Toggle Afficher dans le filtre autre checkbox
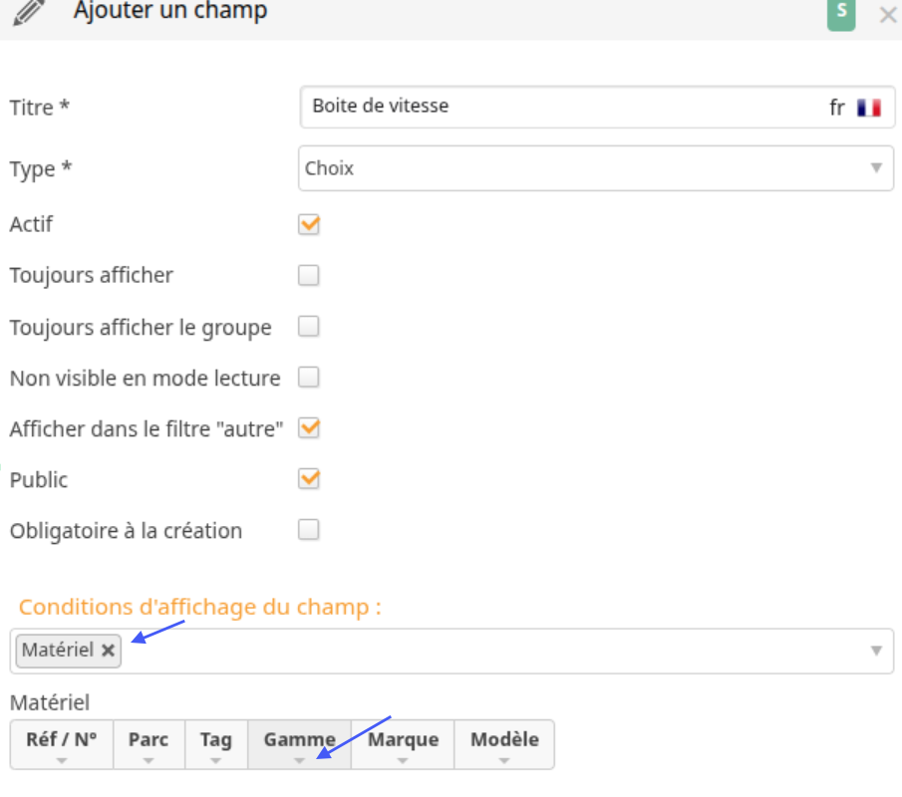 (x=309, y=428)
